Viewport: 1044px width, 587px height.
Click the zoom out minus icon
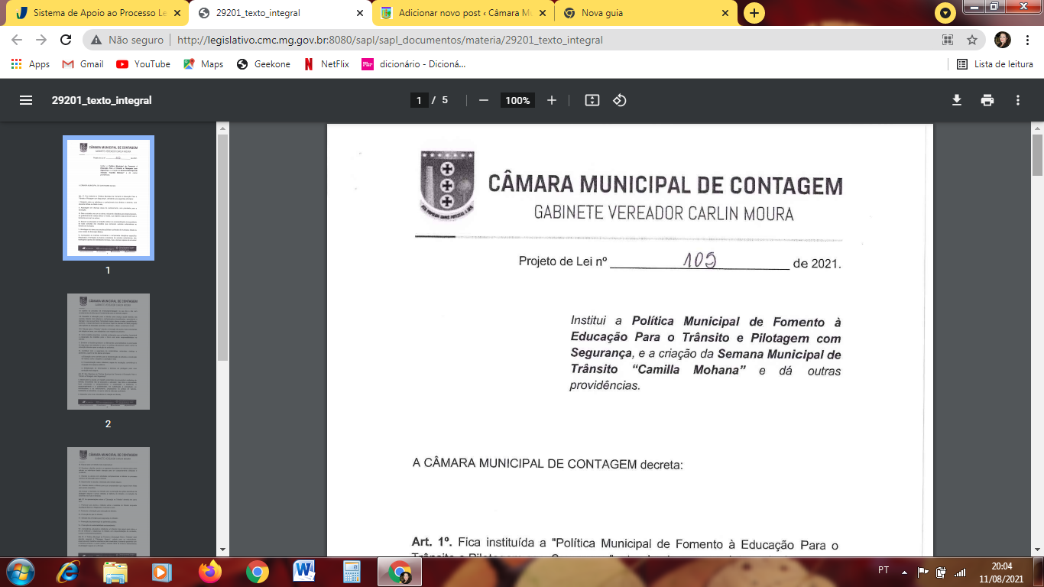tap(483, 100)
